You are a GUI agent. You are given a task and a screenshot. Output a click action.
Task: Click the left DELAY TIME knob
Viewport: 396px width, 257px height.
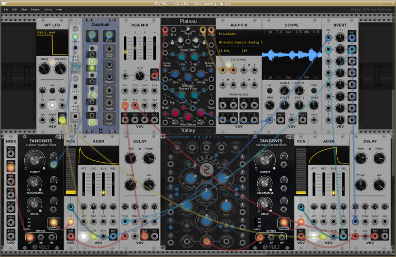[x=130, y=158]
